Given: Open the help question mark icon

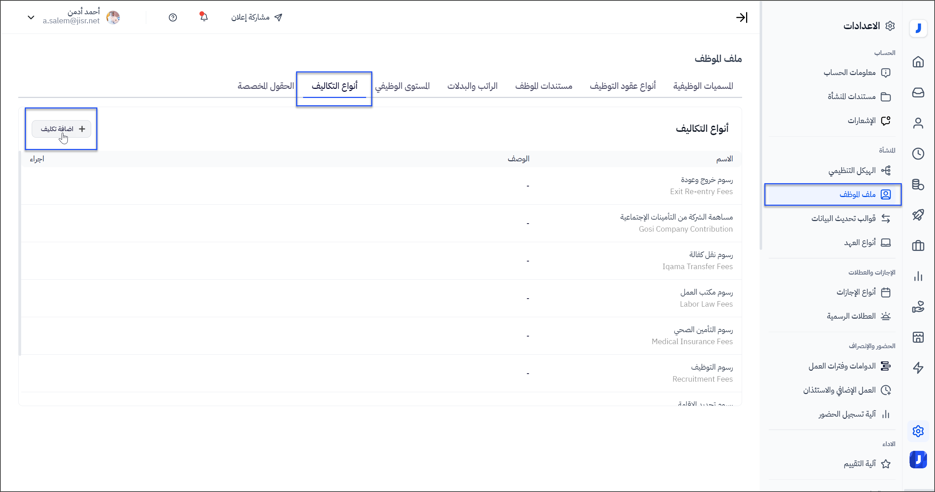Looking at the screenshot, I should pyautogui.click(x=173, y=17).
